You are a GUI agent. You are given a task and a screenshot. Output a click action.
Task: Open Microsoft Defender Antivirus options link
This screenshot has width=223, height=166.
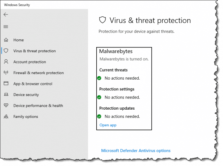[136, 150]
